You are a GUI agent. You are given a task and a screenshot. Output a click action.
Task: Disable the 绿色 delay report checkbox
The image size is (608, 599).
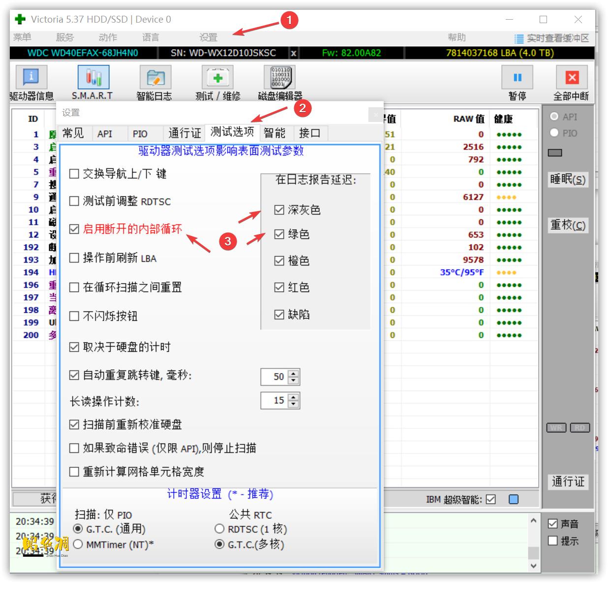point(279,235)
